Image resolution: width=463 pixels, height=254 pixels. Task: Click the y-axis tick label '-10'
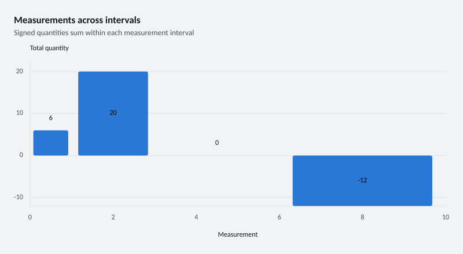coord(19,197)
